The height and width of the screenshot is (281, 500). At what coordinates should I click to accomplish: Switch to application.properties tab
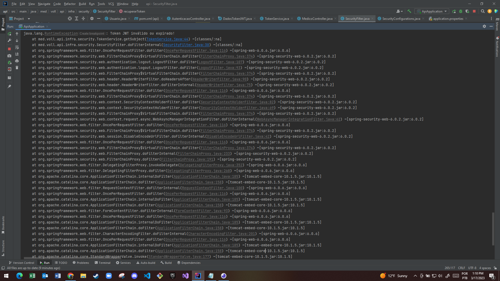(x=448, y=19)
